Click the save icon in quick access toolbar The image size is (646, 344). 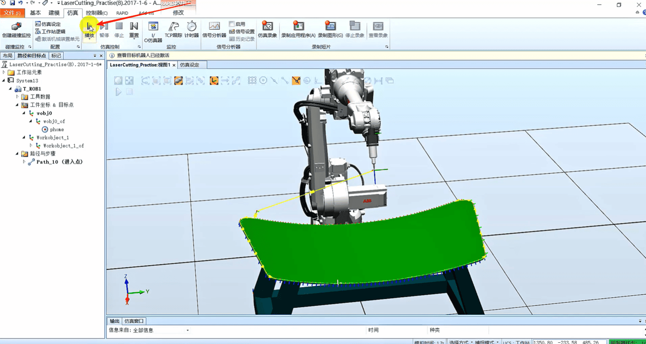(x=12, y=3)
